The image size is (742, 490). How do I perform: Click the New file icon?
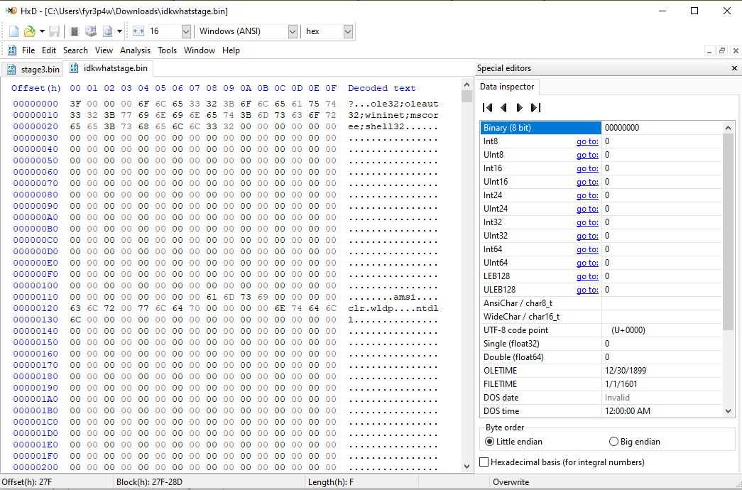(14, 31)
